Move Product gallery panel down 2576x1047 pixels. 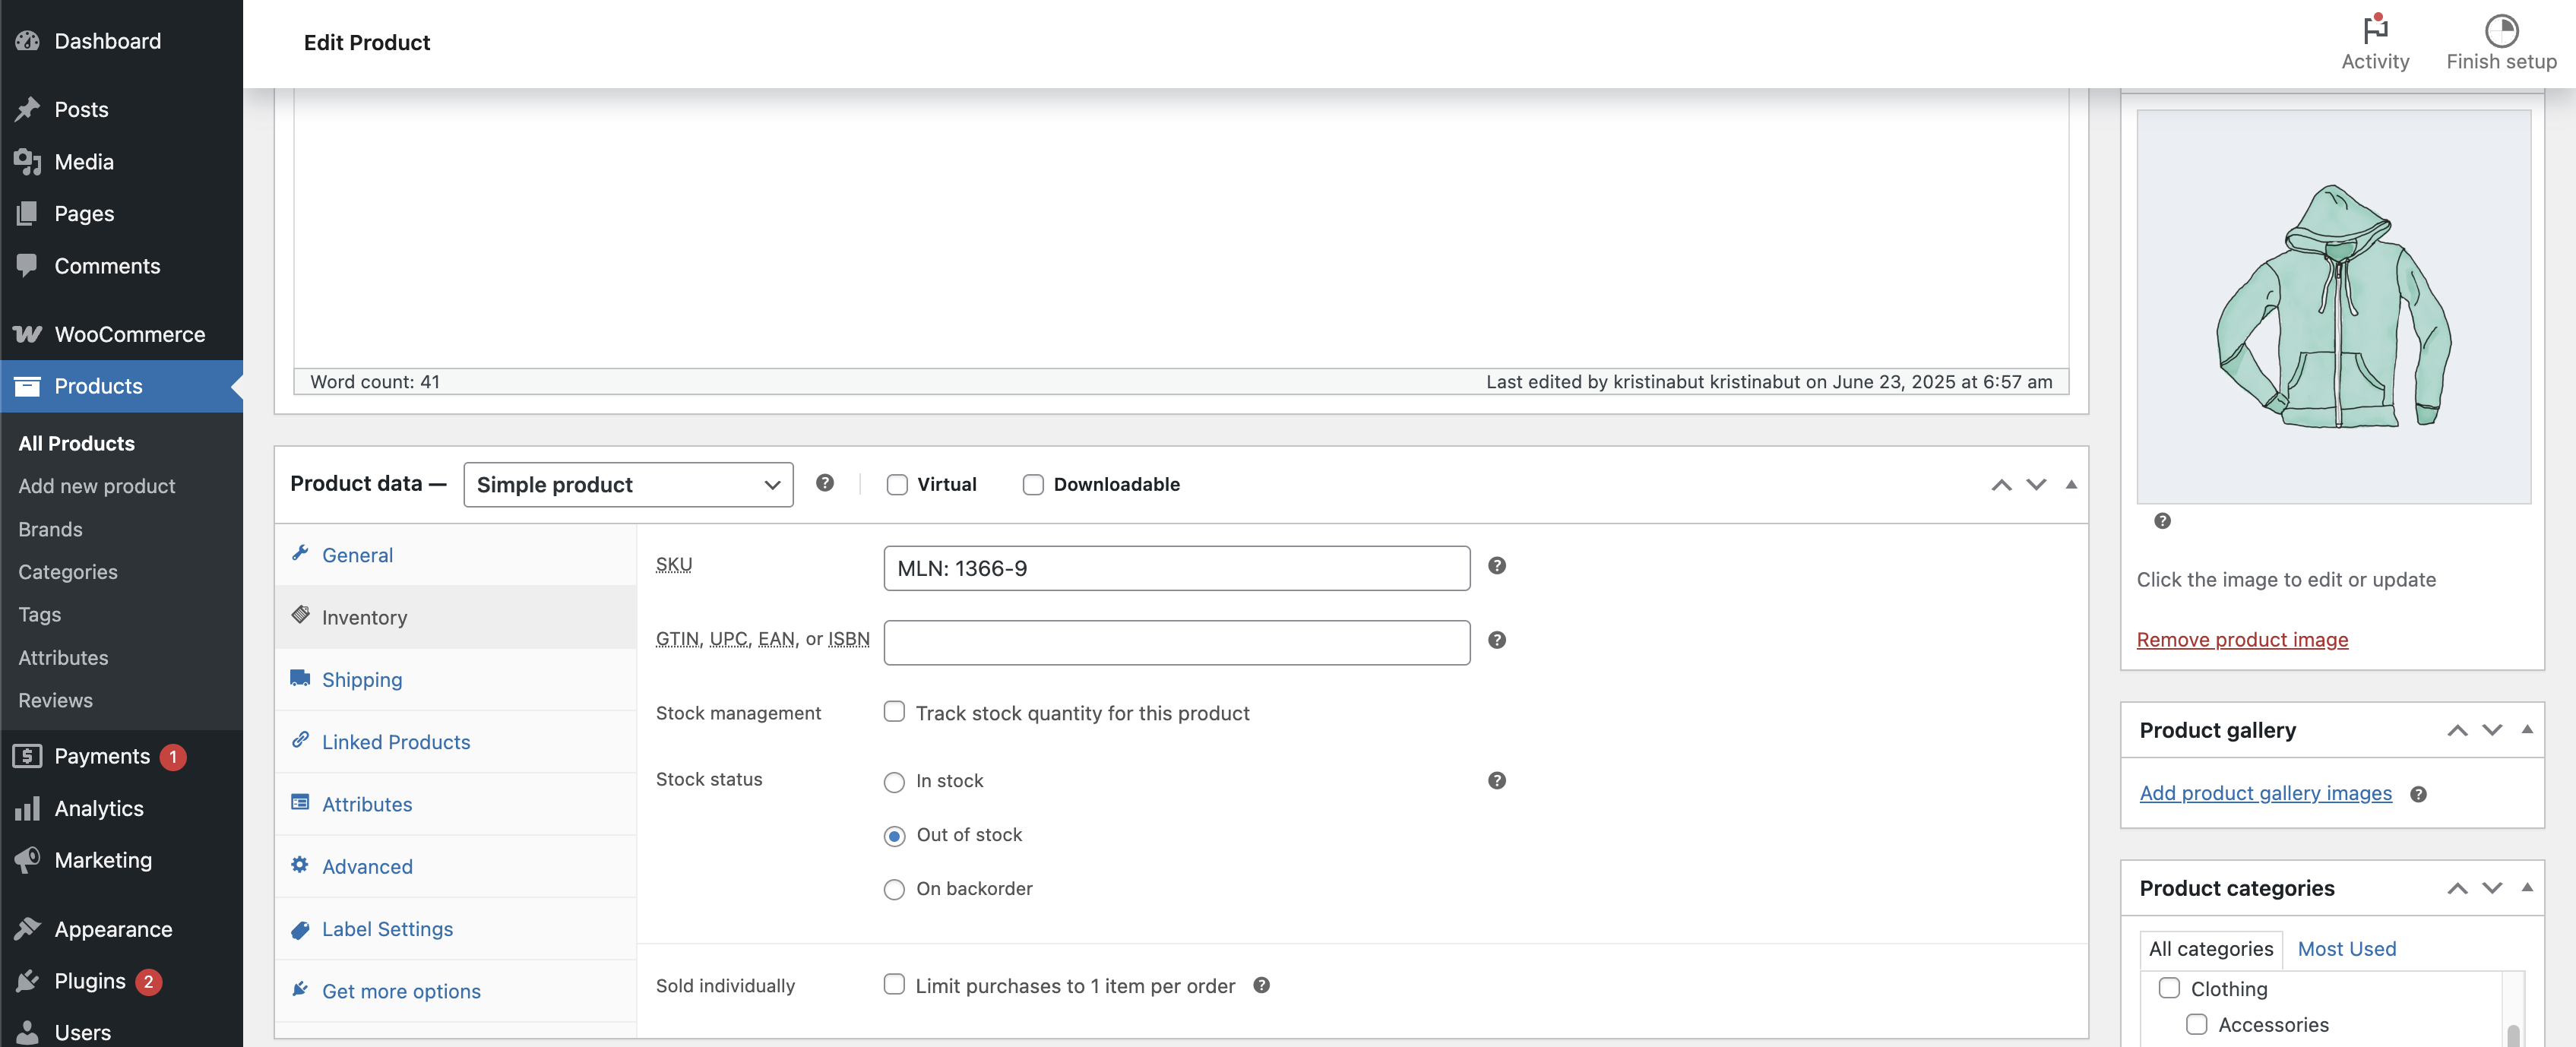click(x=2492, y=730)
